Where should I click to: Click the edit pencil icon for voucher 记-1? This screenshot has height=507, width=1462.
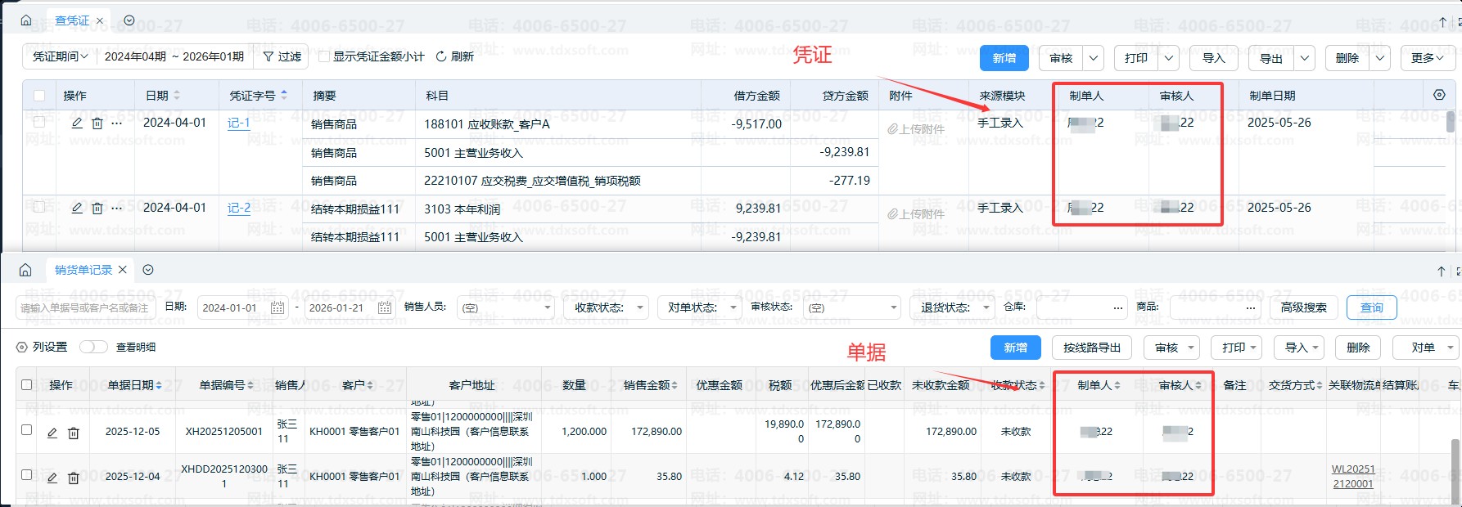[77, 123]
